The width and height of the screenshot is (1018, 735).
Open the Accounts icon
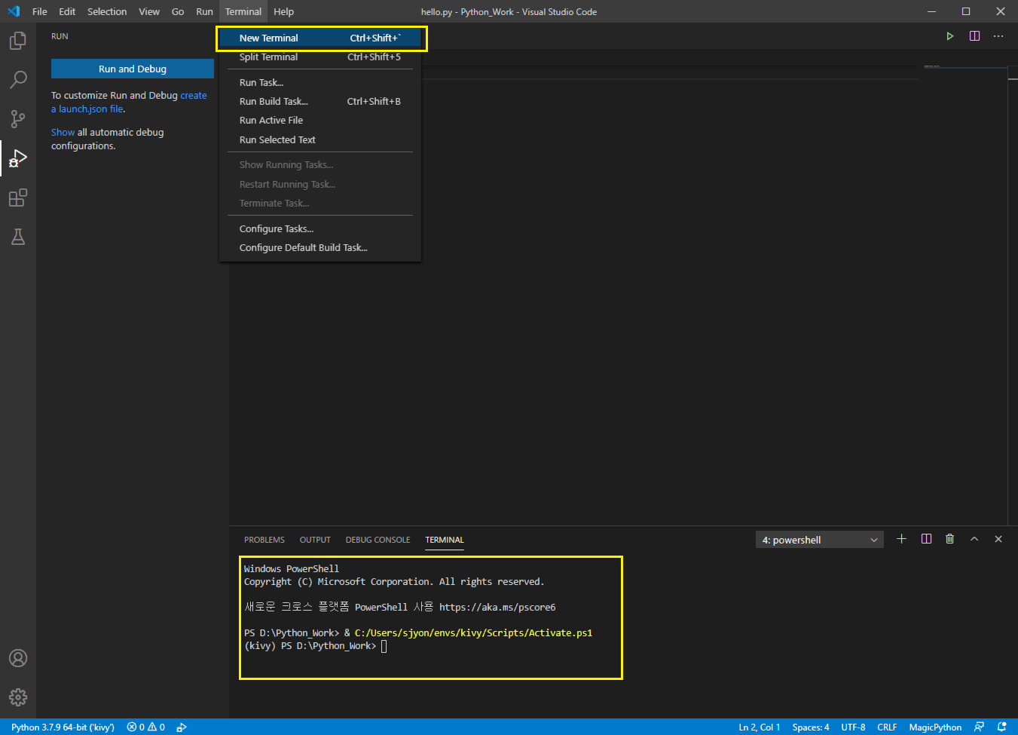coord(18,658)
